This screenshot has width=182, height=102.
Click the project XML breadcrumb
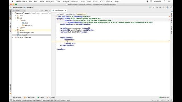pyautogui.click(x=60, y=14)
